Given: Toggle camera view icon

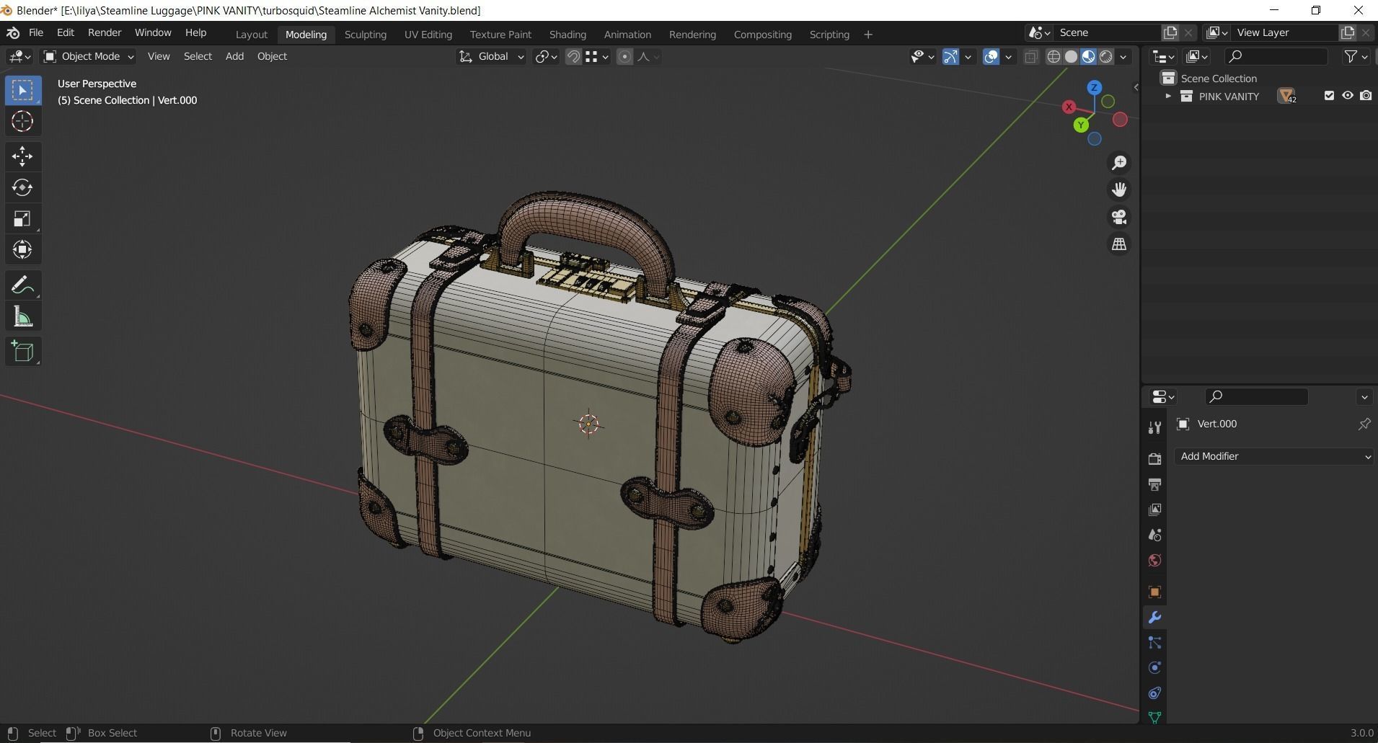Looking at the screenshot, I should pos(1119,217).
